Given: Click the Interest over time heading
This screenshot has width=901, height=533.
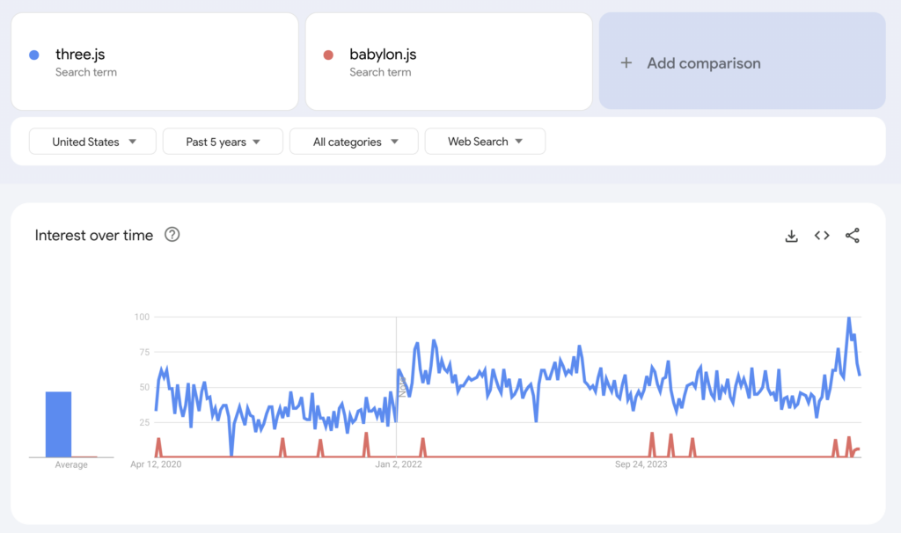Looking at the screenshot, I should point(94,235).
